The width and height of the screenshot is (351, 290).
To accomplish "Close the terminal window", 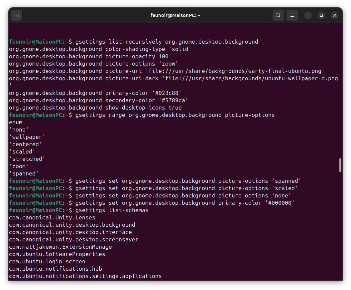I will (335, 15).
